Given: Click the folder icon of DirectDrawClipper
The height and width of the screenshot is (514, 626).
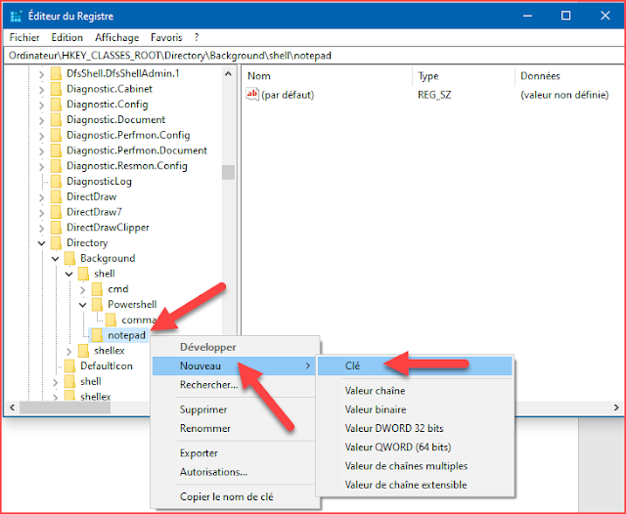Looking at the screenshot, I should (x=57, y=228).
